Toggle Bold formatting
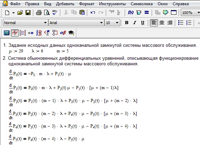200x145 pixels. (127, 23)
